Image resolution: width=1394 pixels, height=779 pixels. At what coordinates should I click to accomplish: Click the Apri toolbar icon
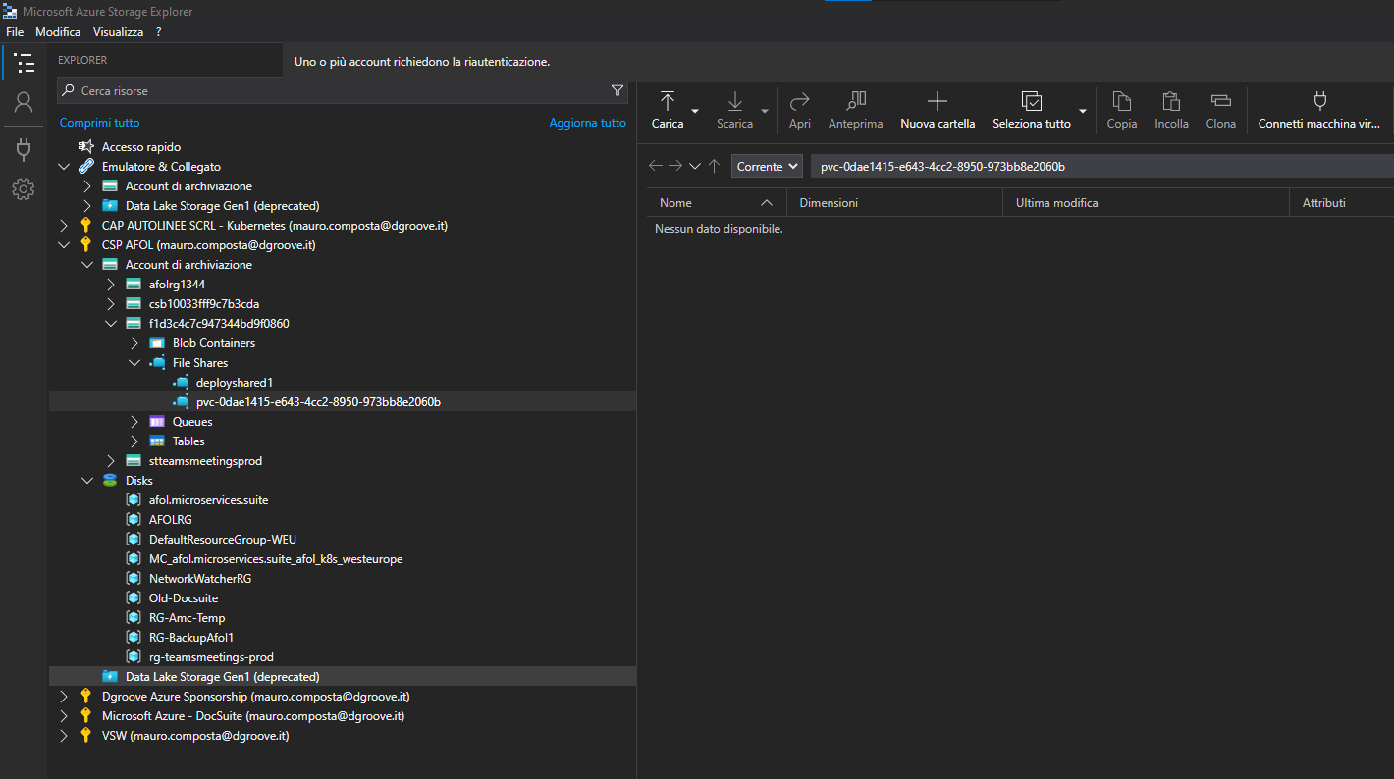(x=800, y=110)
